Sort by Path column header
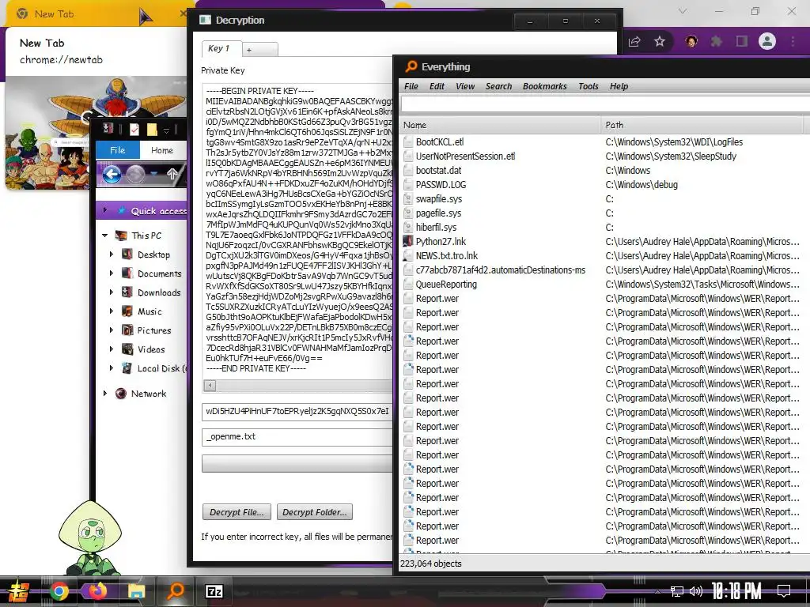Image resolution: width=810 pixels, height=607 pixels. (702, 125)
